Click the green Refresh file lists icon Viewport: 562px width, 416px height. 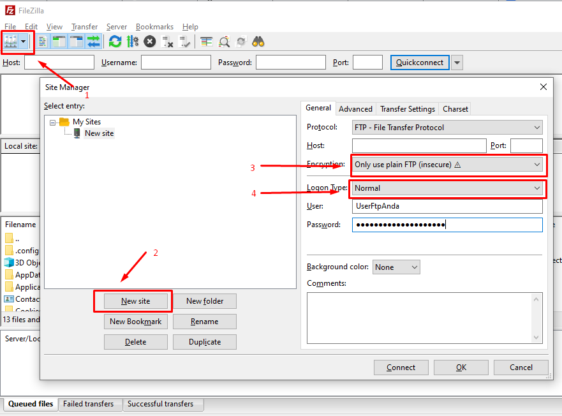tap(115, 41)
